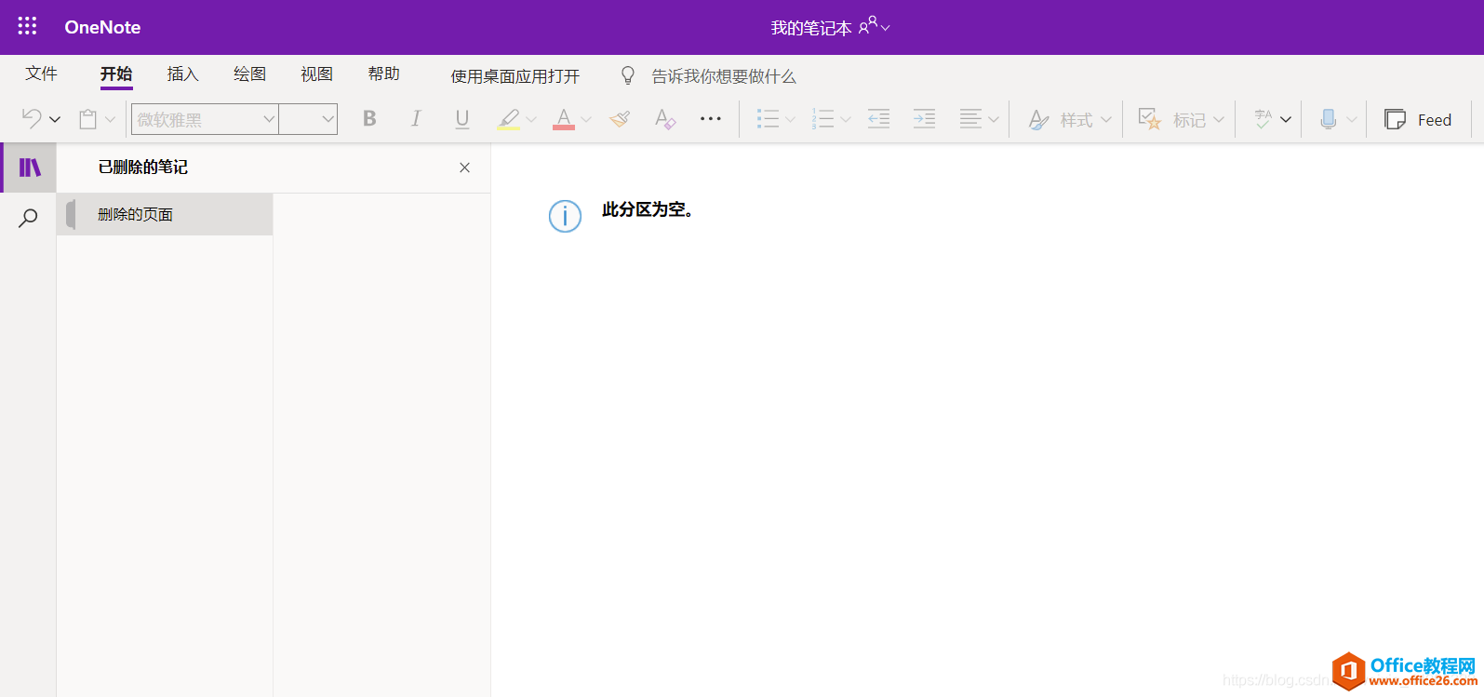Image resolution: width=1484 pixels, height=697 pixels.
Task: Expand bullet style options
Action: [790, 119]
